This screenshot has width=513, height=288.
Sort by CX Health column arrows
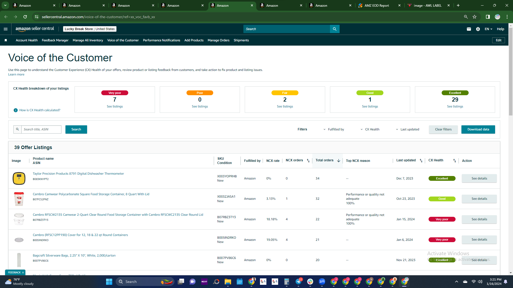point(454,161)
